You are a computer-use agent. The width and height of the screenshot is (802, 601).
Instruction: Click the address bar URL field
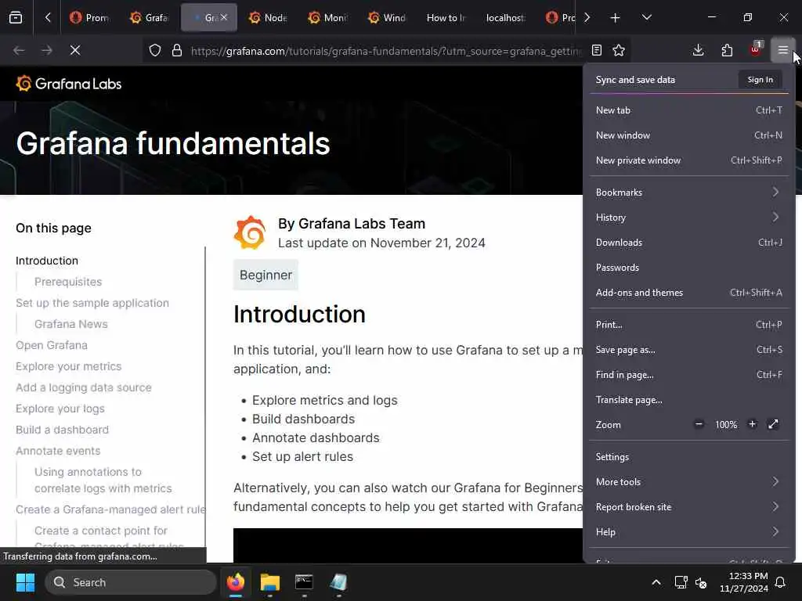tap(386, 51)
